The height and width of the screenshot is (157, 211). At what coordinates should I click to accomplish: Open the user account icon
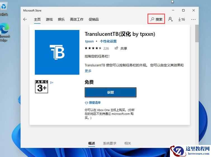[170, 19]
